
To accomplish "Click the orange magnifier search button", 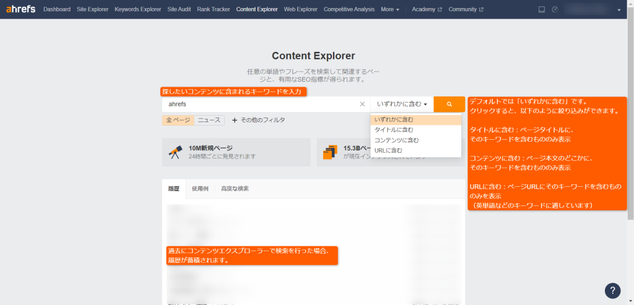I will (449, 104).
